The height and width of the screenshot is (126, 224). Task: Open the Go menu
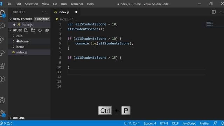(55, 4)
